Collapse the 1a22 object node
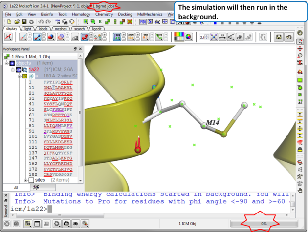308x232 pixels. [13, 70]
